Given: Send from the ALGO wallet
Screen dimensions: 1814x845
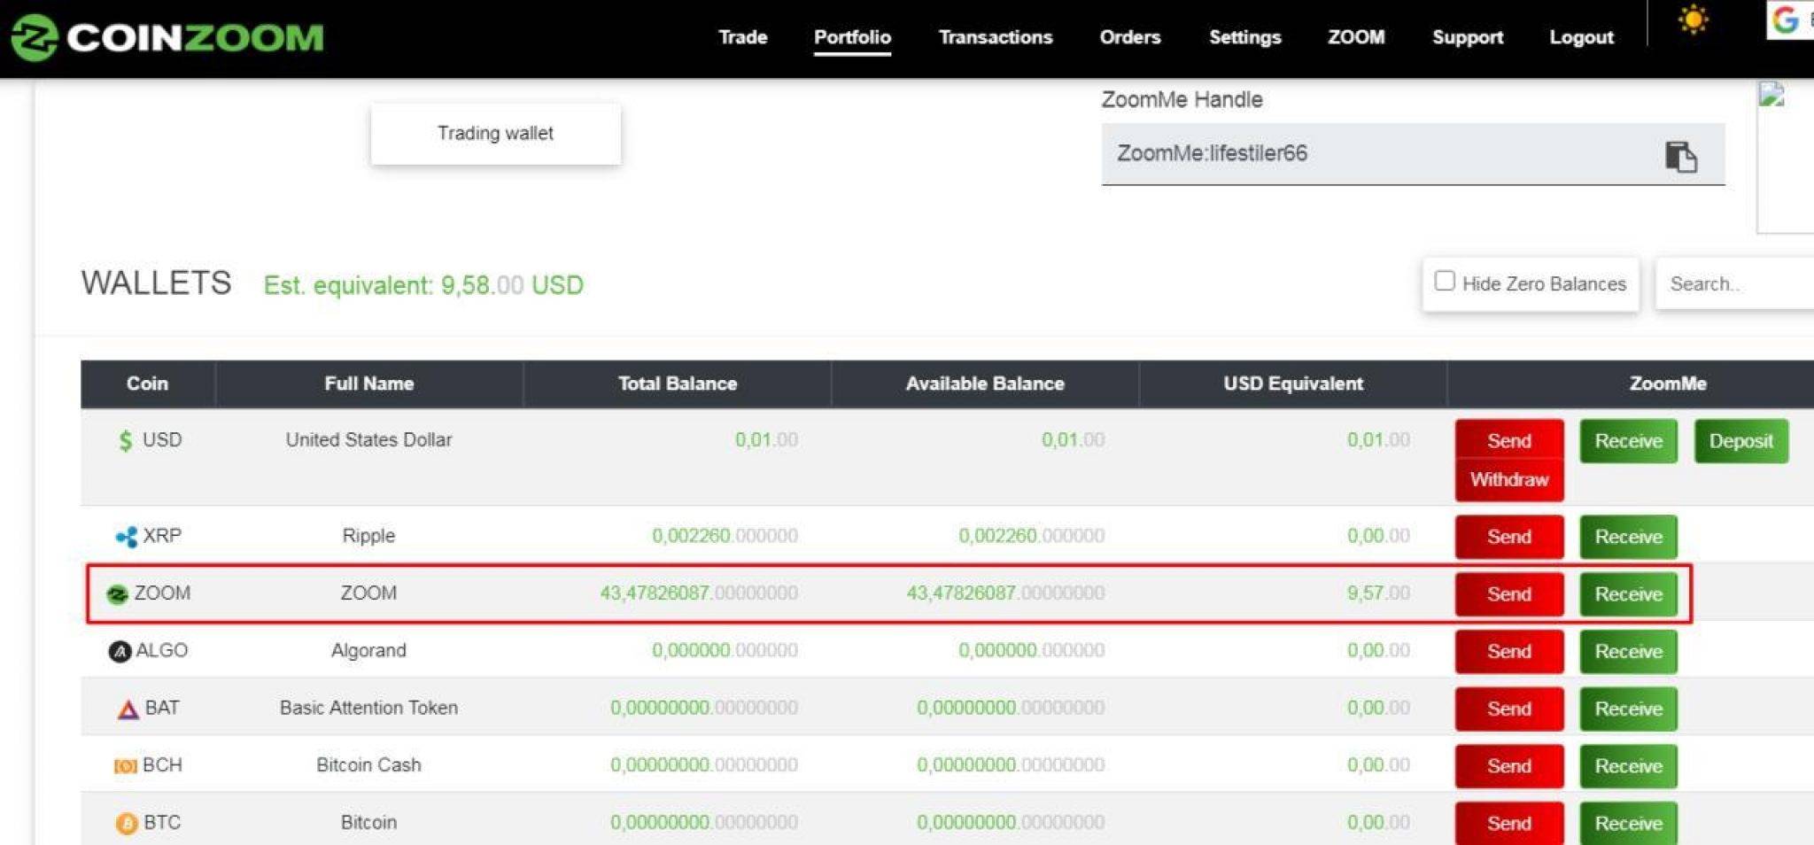Looking at the screenshot, I should (1509, 652).
